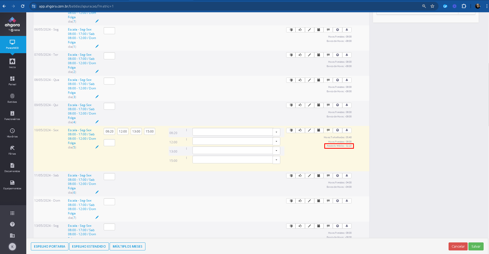Click the '10/05/2024 - Sex' date label
489x254 pixels.
tap(46, 130)
